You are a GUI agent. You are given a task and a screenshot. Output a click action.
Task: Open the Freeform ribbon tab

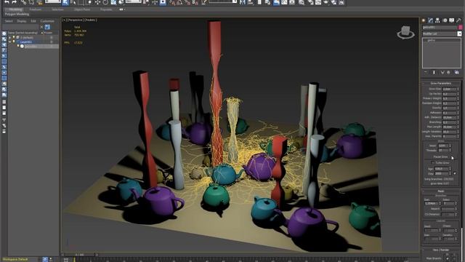pyautogui.click(x=36, y=9)
